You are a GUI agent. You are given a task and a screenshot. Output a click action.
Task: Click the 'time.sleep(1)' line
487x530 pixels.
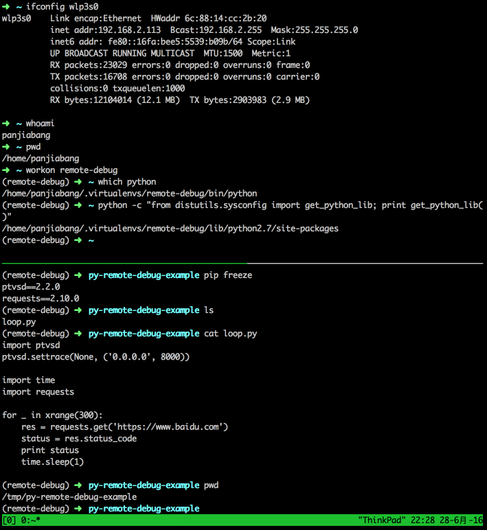[52, 462]
